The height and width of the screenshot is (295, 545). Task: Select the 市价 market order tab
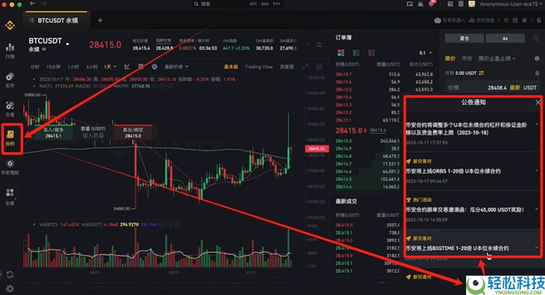tap(467, 58)
